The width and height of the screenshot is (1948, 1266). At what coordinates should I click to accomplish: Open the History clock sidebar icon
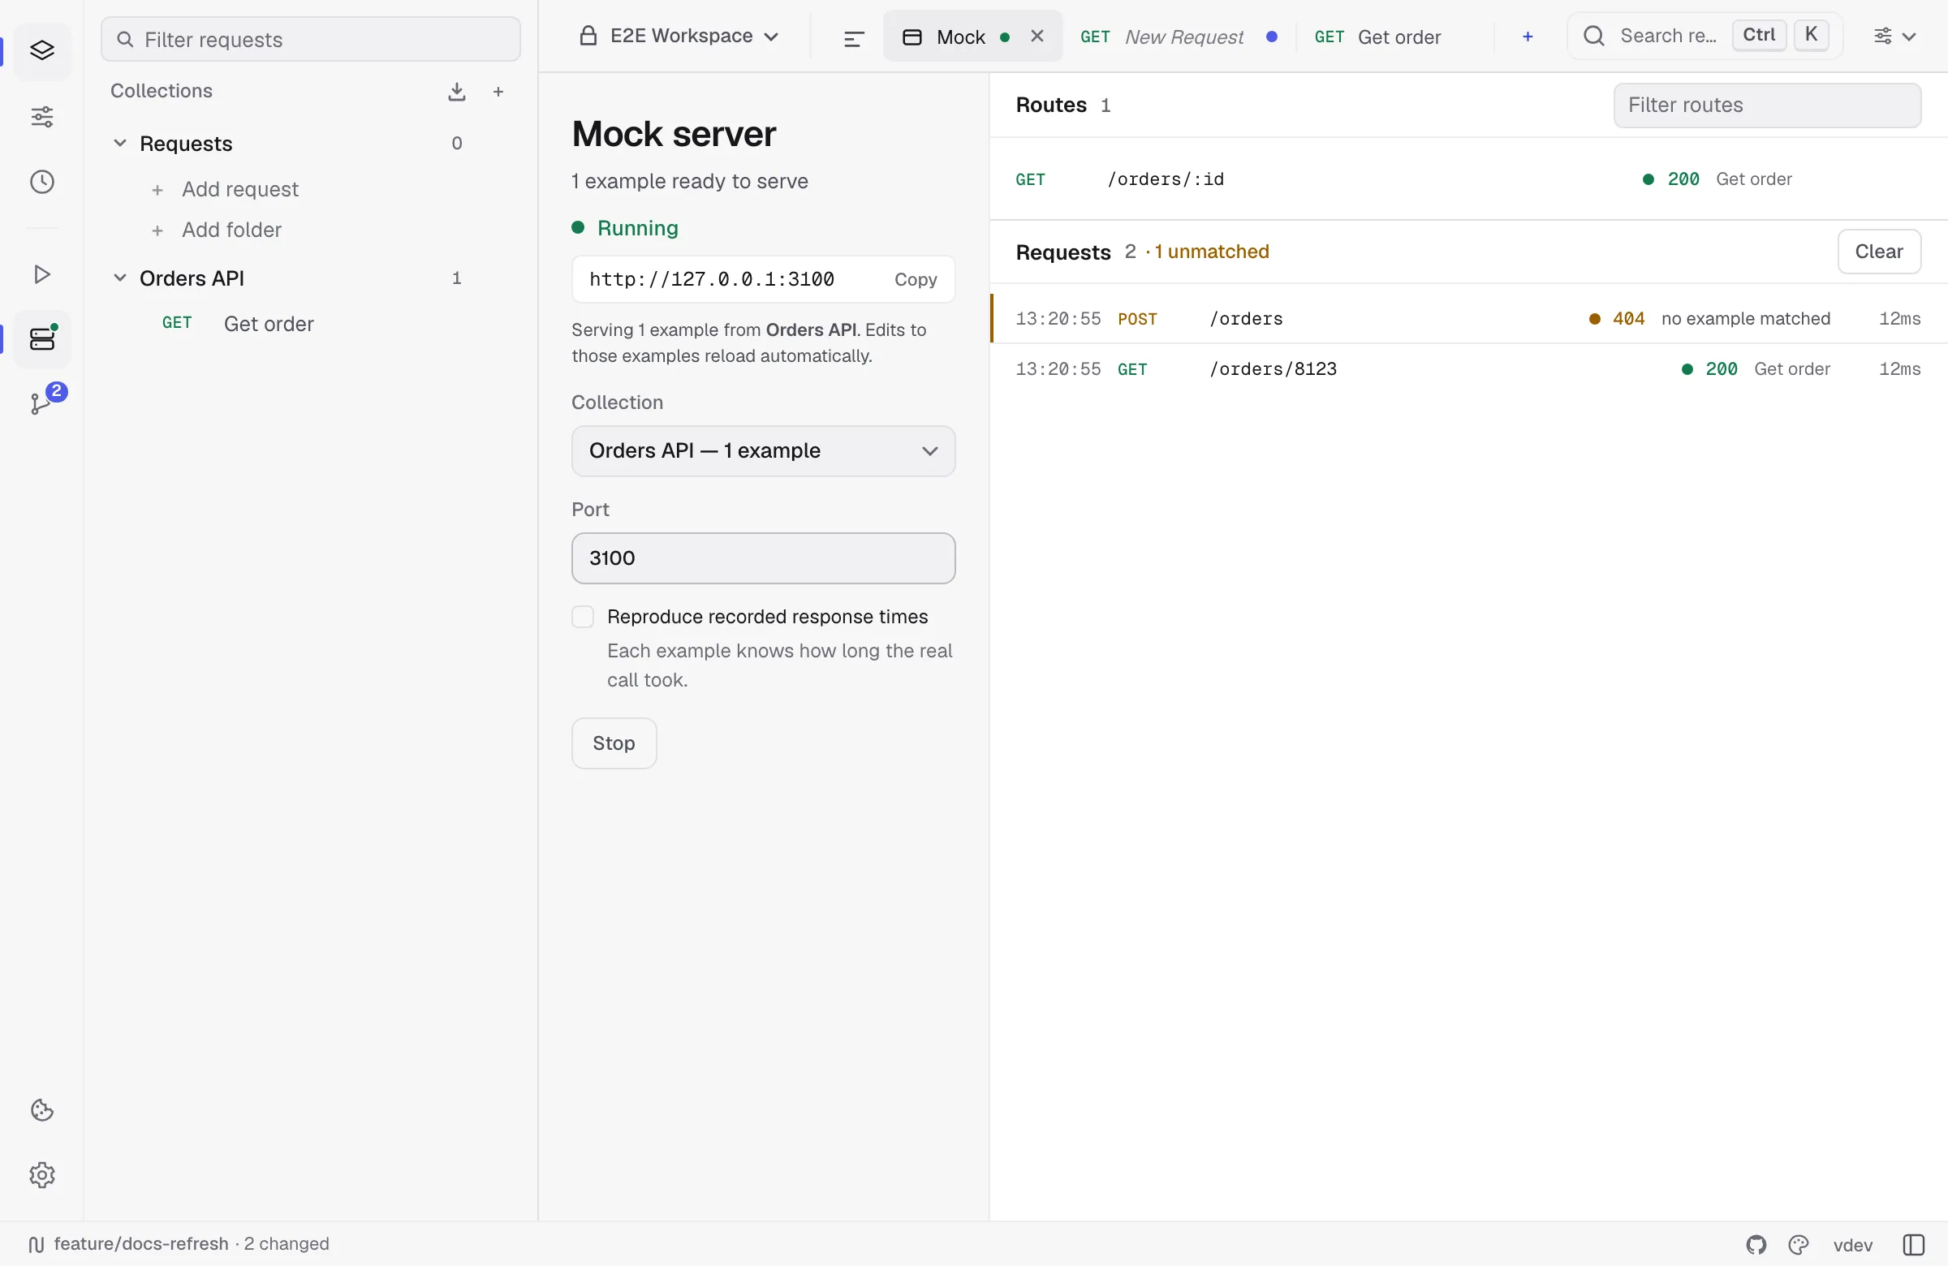(41, 182)
